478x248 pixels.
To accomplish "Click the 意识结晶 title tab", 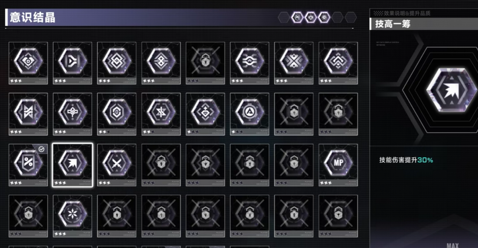I will tap(32, 18).
